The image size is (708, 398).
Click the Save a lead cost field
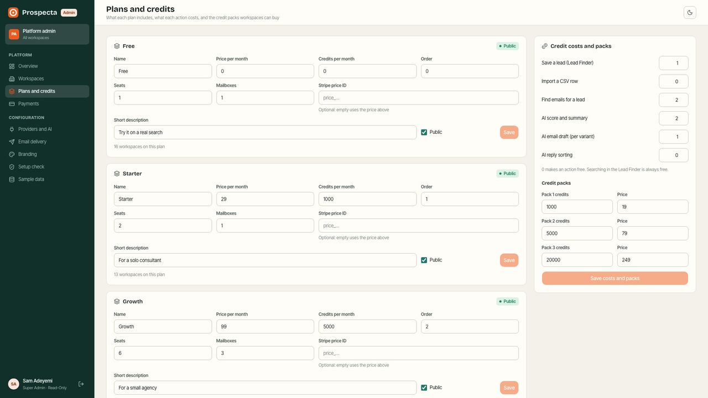pos(674,63)
